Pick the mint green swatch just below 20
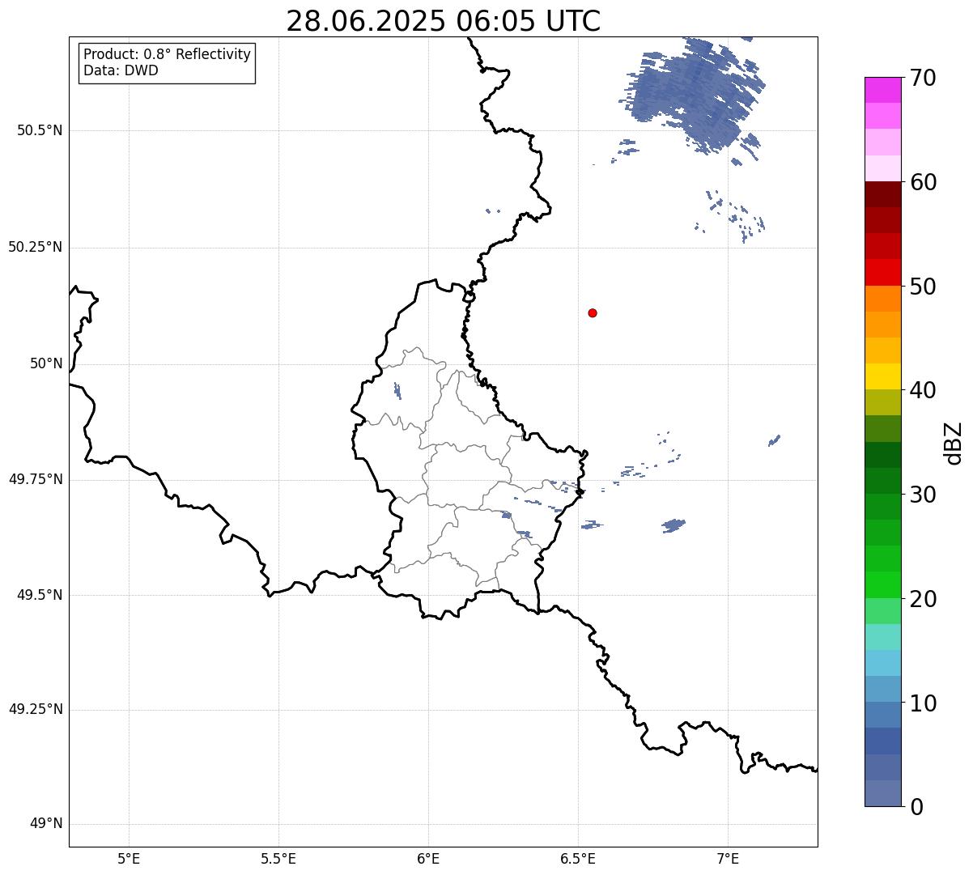The width and height of the screenshot is (973, 875). click(882, 611)
